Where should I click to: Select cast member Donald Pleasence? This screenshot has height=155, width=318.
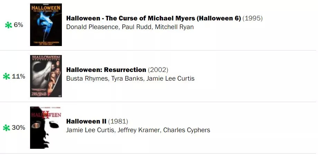[92, 27]
